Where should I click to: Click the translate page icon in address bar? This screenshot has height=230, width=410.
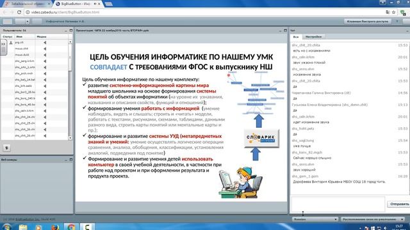[388, 12]
